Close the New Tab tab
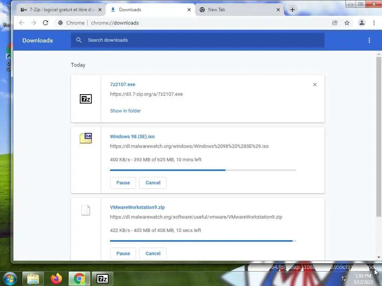Image resolution: width=382 pixels, height=286 pixels. [278, 10]
